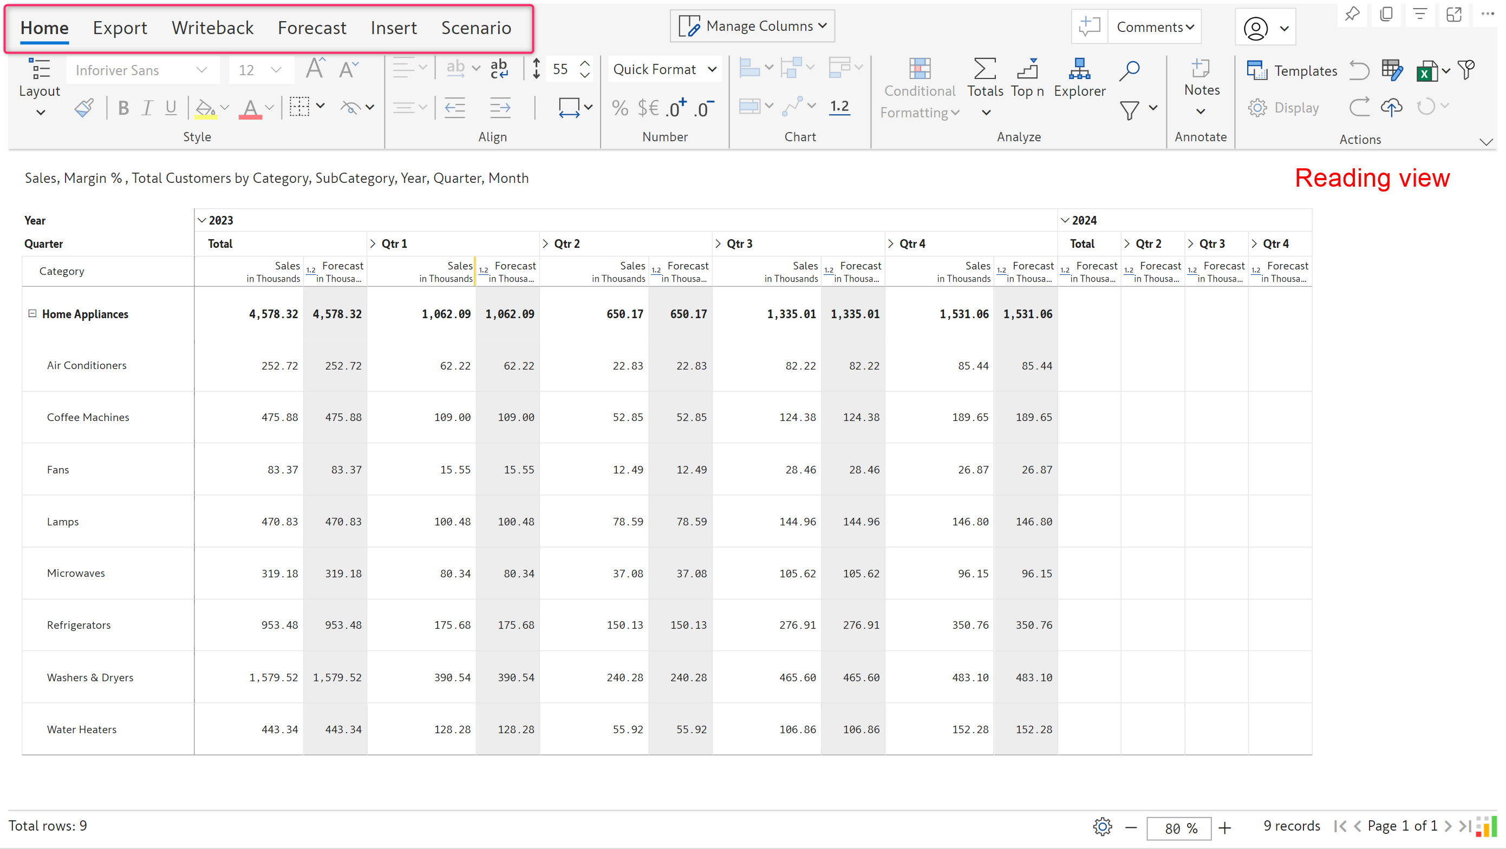
Task: Switch to the Forecast tab
Action: point(311,28)
